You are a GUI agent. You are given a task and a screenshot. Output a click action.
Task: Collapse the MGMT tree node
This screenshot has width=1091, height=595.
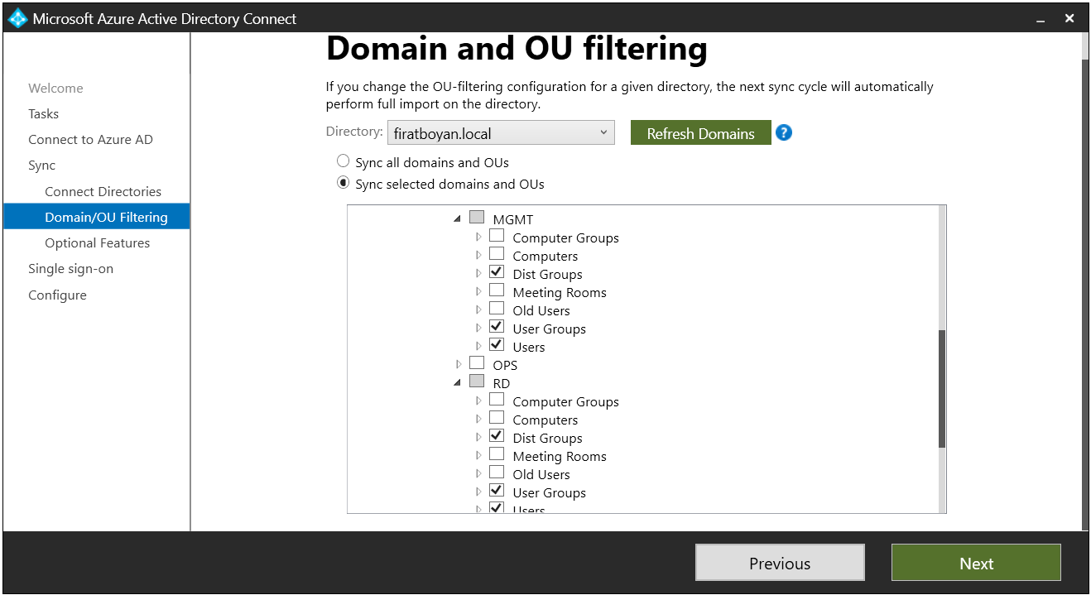[457, 219]
